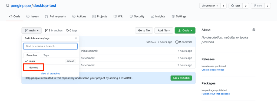Click the Add a README button
This screenshot has width=277, height=105.
(181, 78)
